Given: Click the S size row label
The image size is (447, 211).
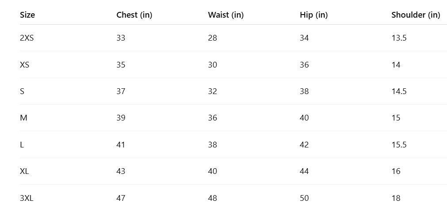Looking at the screenshot, I should [22, 91].
